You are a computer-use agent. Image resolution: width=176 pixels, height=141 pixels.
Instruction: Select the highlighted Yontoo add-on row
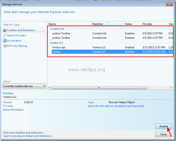click(x=112, y=52)
